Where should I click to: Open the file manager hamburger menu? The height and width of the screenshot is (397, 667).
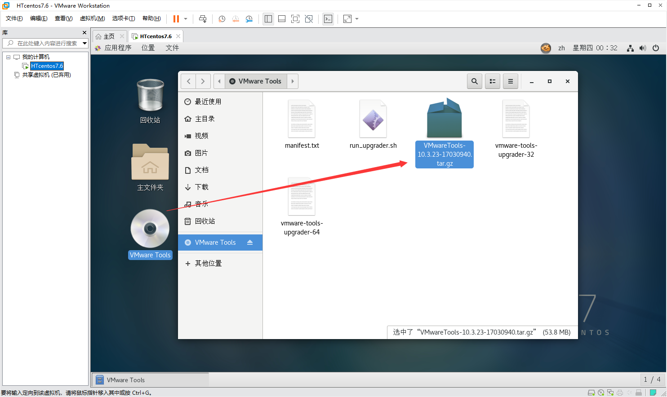511,81
